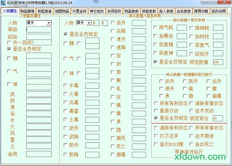View the 修改说明 tab
Viewport: 232px width, 166px height.
[x=218, y=11]
